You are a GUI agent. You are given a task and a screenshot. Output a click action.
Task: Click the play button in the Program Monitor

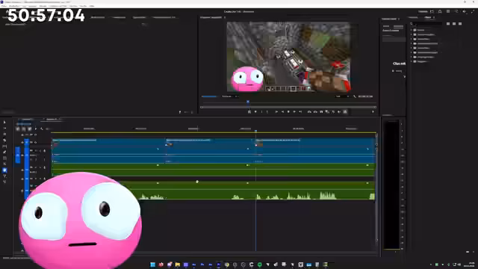(288, 112)
